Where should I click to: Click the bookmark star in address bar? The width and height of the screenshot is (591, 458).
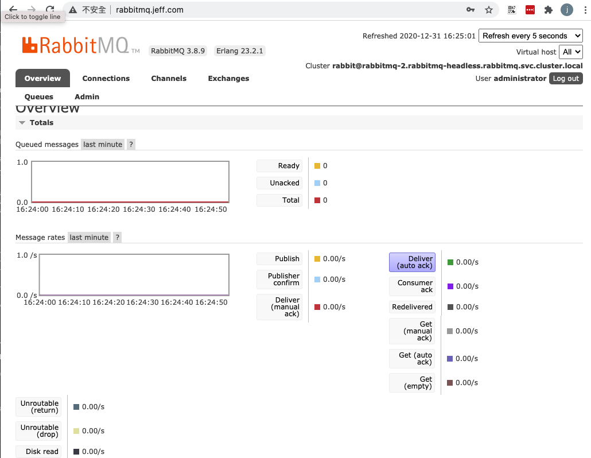pos(489,9)
